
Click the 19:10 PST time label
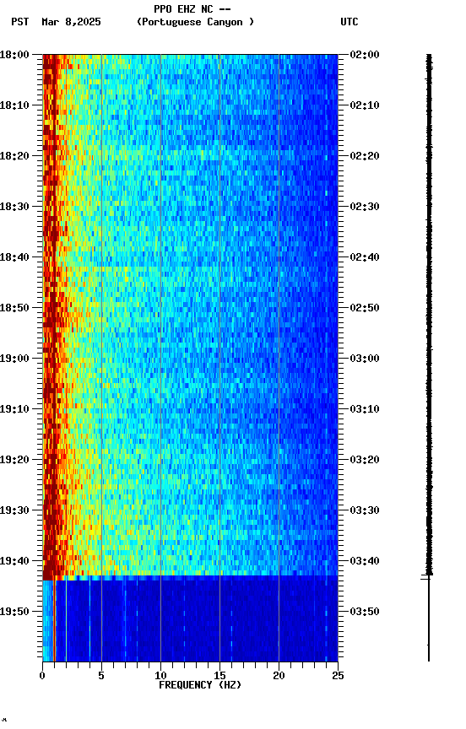pos(14,409)
